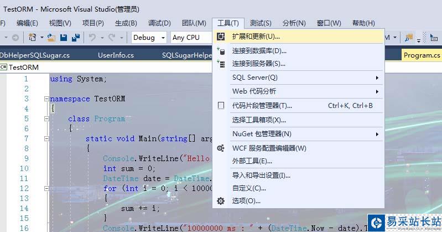Choose 外部工具(E)... menu item
Viewport: 442px width, 232px height.
coord(299,161)
